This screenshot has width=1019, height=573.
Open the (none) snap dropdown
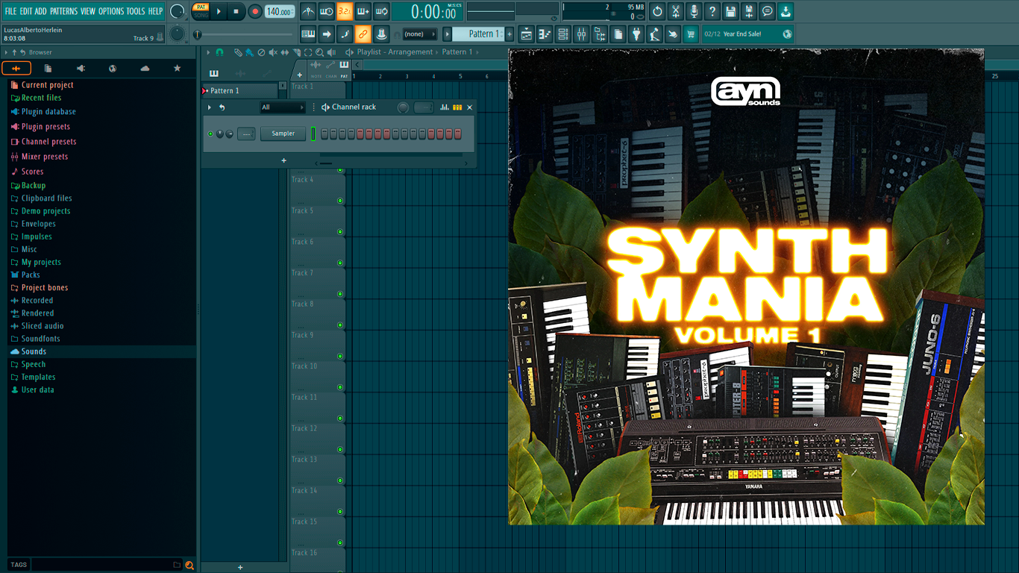(420, 34)
